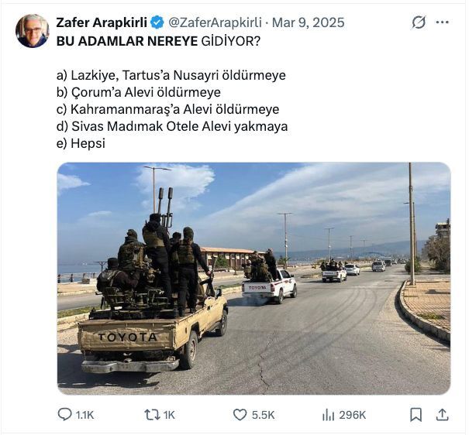Click the Mar 9, 2025 timestamp
Screen dimensions: 469x435
309,22
